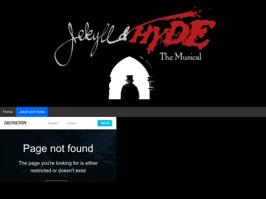The width and height of the screenshot is (266, 199).
Task: Open the Explore link in Dailymotion
Action: click(53, 123)
